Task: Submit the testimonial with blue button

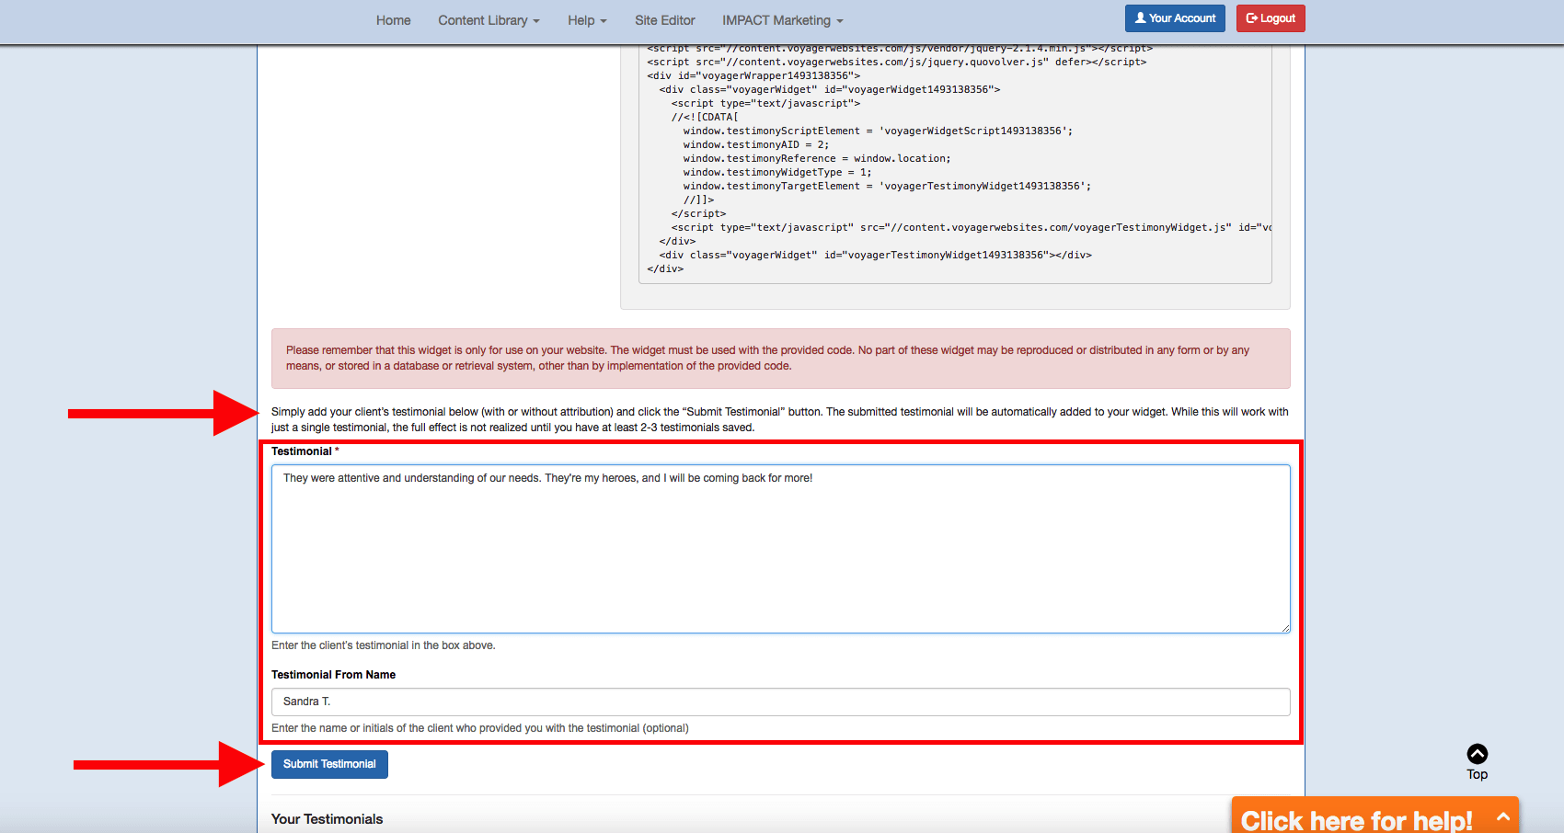Action: coord(329,764)
